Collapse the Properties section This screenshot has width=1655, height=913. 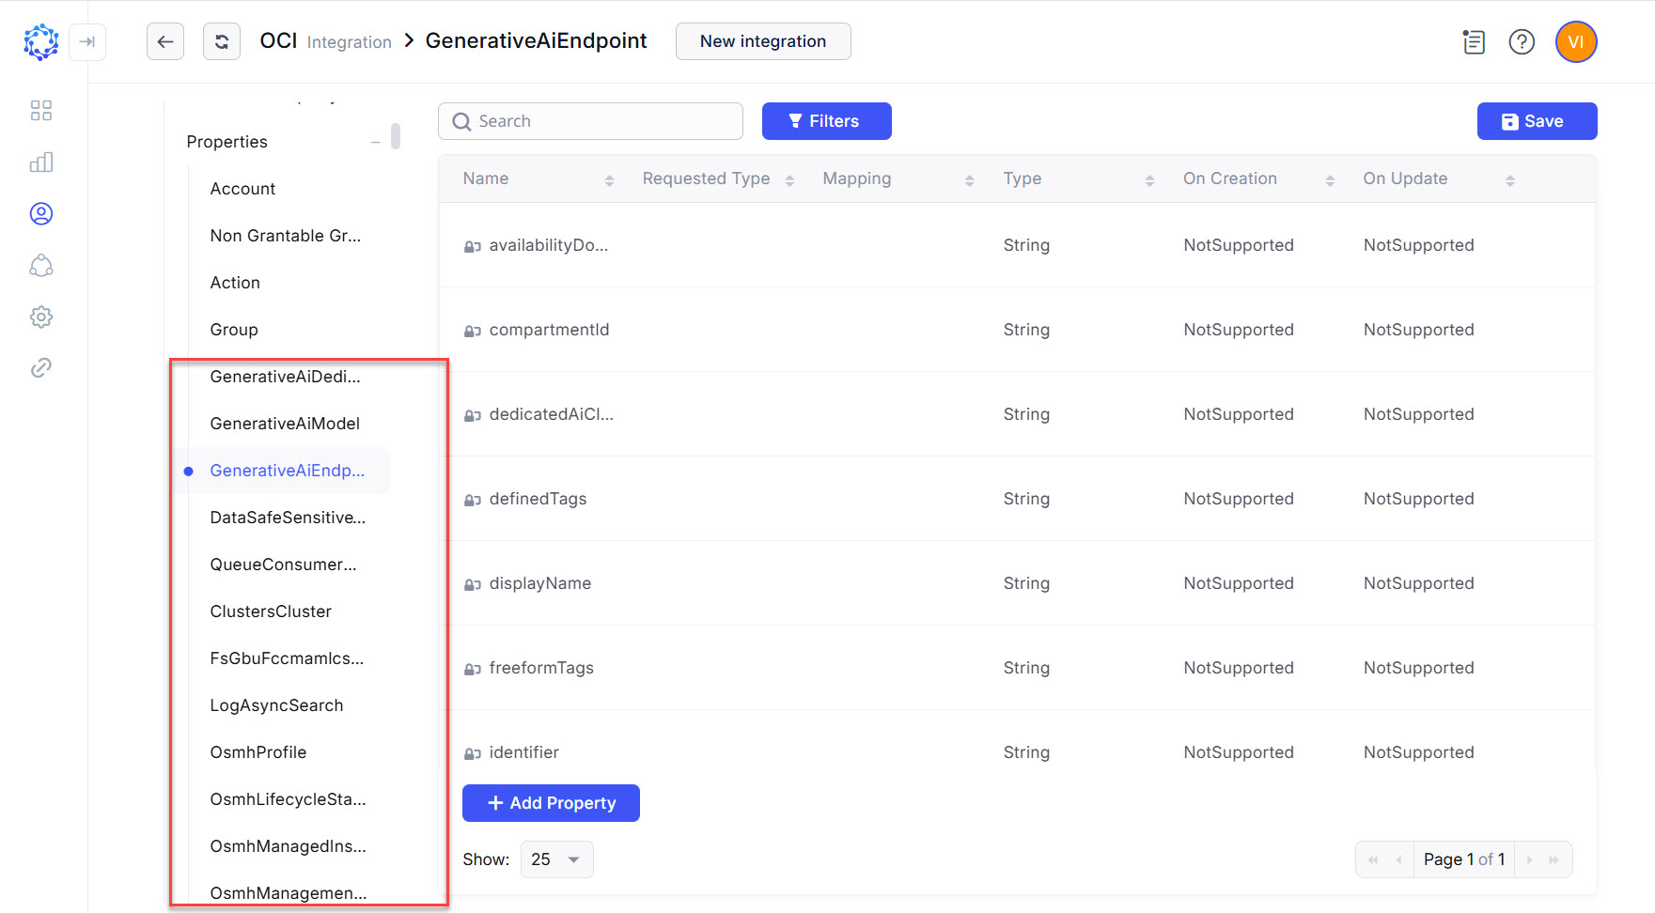click(375, 141)
